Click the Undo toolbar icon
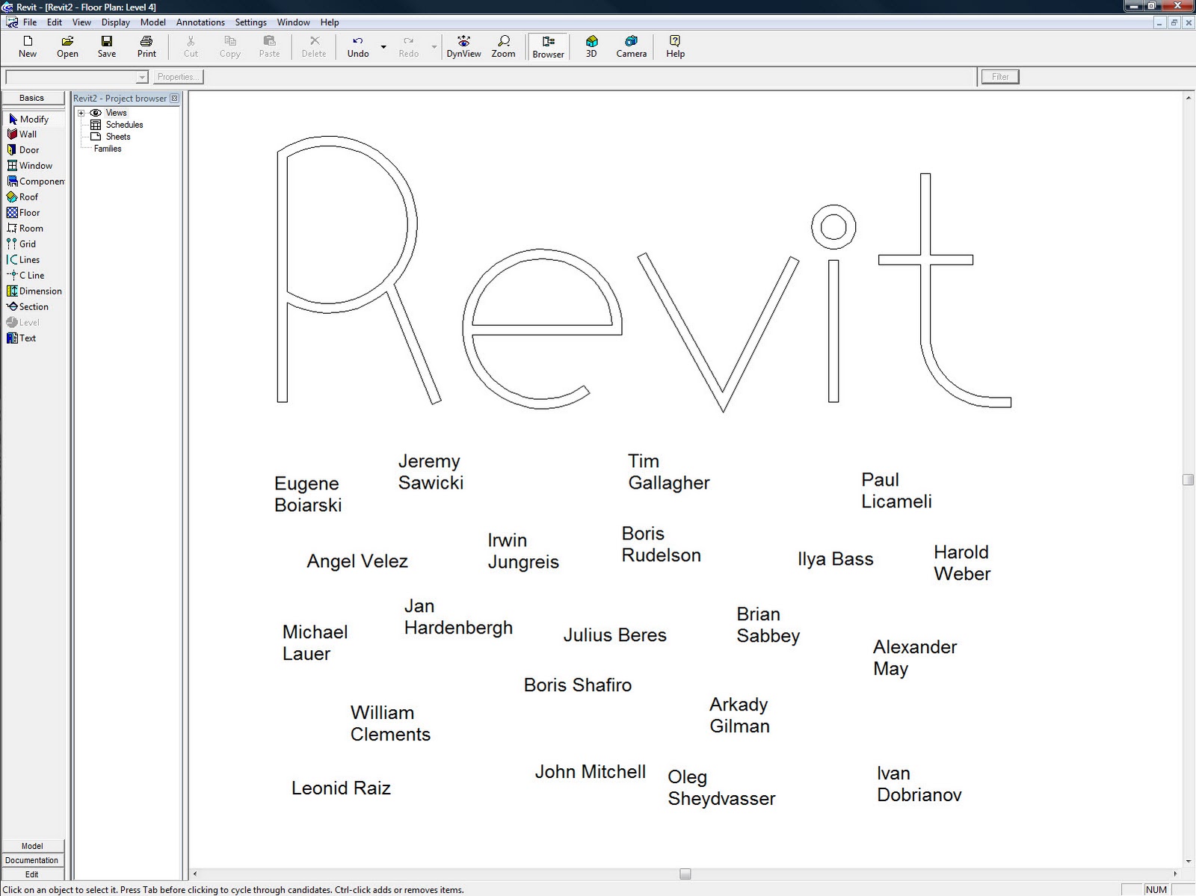 (358, 46)
